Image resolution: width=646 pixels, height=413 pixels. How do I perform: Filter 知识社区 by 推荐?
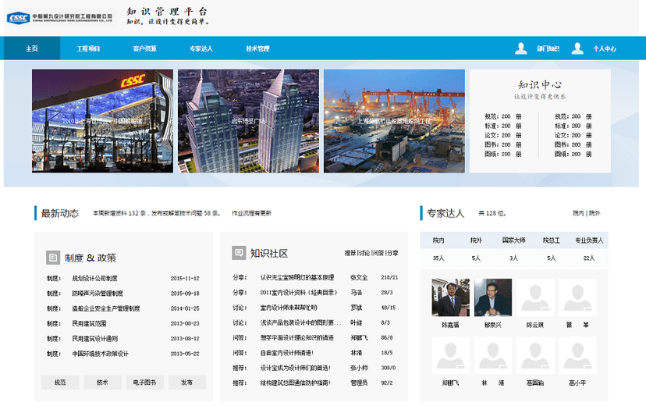pyautogui.click(x=350, y=254)
